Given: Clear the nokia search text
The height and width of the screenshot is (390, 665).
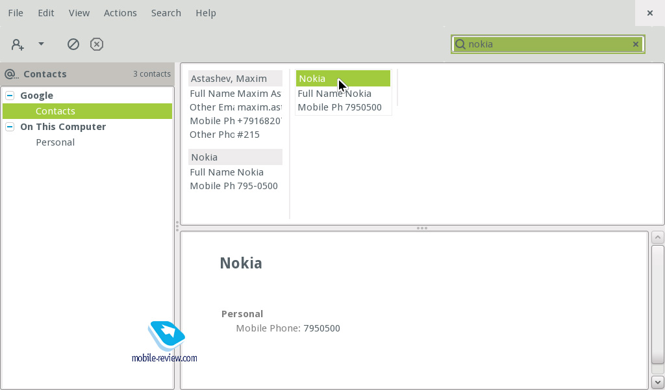Looking at the screenshot, I should (636, 44).
